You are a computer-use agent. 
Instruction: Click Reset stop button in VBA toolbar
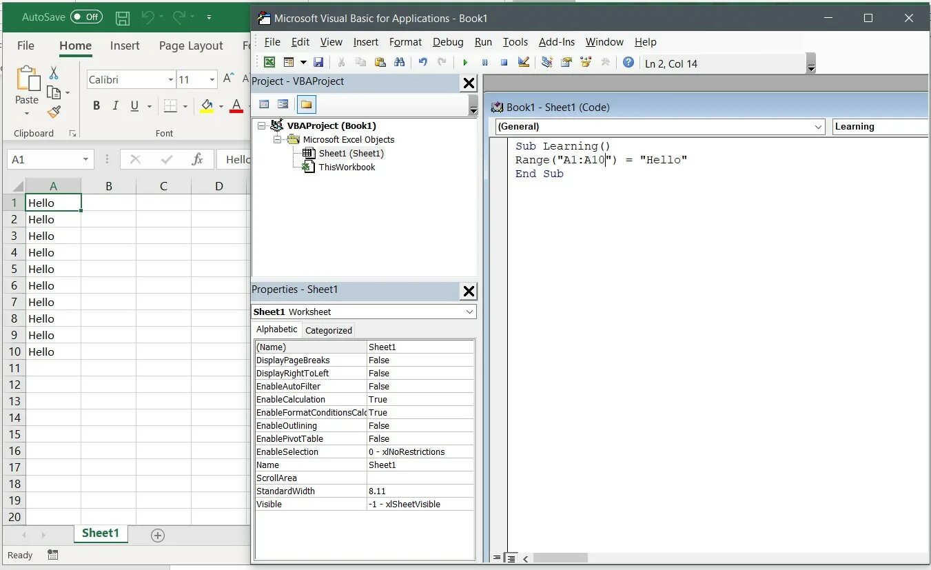click(504, 63)
